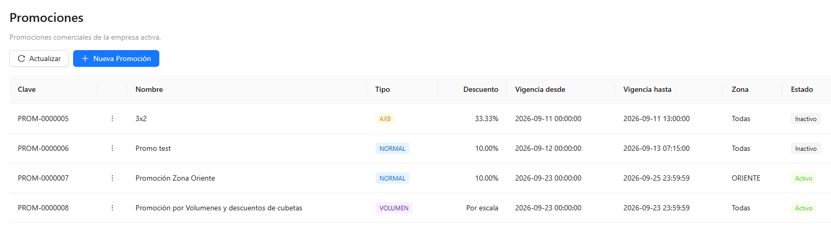Click the 33.33% discount value
This screenshot has width=831, height=226.
(486, 118)
